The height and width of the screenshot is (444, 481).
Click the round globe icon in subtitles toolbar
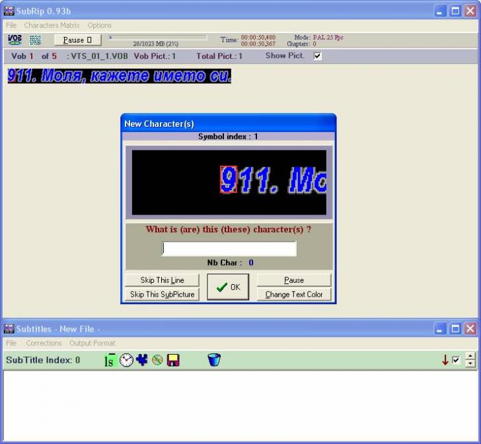click(x=157, y=360)
